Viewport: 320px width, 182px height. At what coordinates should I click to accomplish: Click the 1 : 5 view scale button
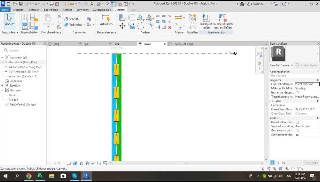(57, 163)
